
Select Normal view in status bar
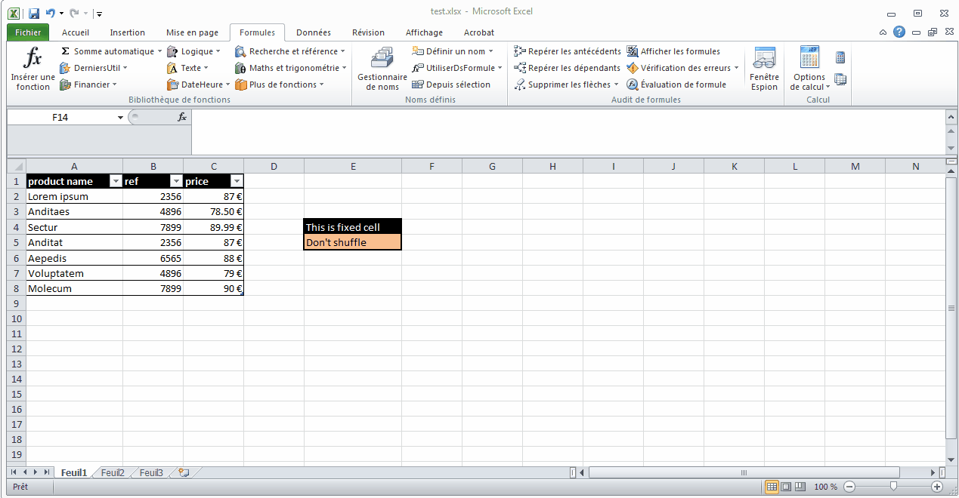[772, 487]
